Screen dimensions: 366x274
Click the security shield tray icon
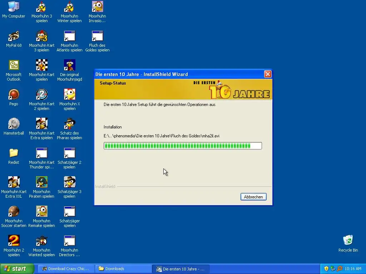pyautogui.click(x=326, y=269)
